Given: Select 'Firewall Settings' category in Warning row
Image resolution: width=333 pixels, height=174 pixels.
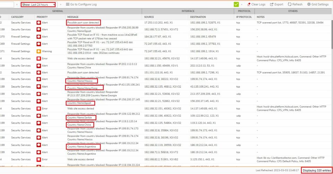Looking at the screenshot, I should (x=20, y=51).
